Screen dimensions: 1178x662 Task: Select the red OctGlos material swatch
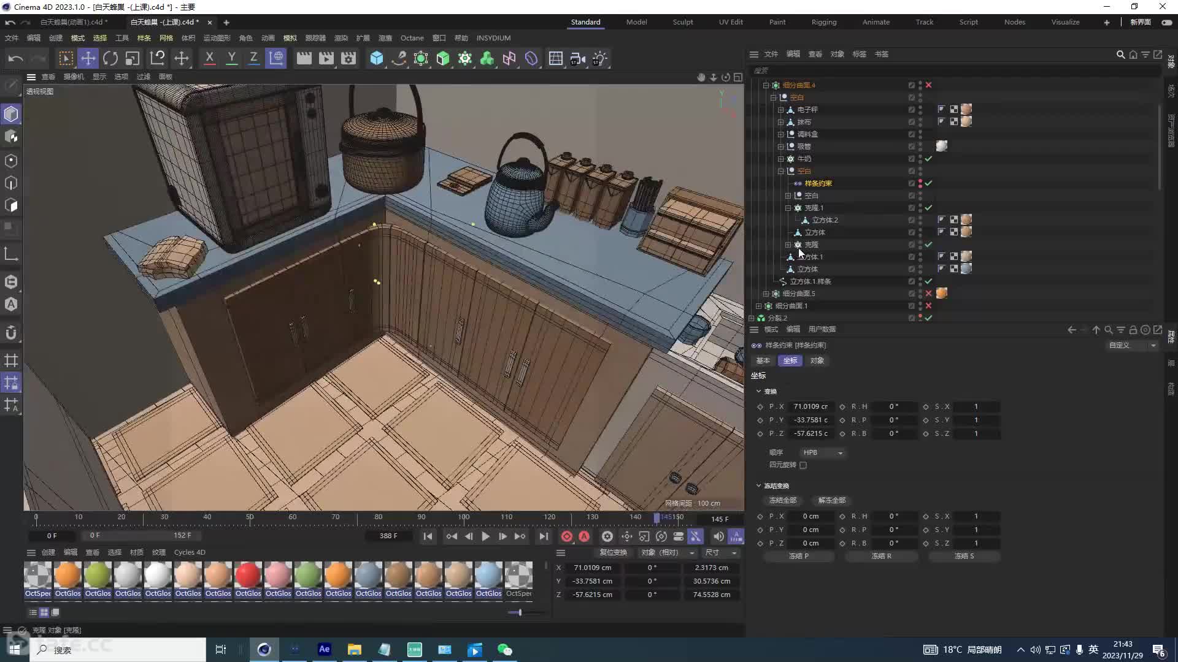point(248,580)
